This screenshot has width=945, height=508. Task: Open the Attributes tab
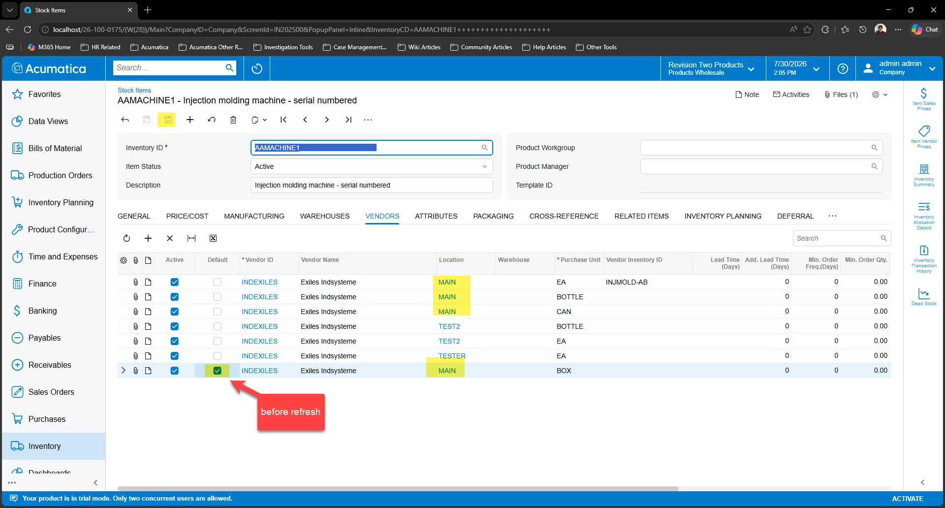[436, 216]
